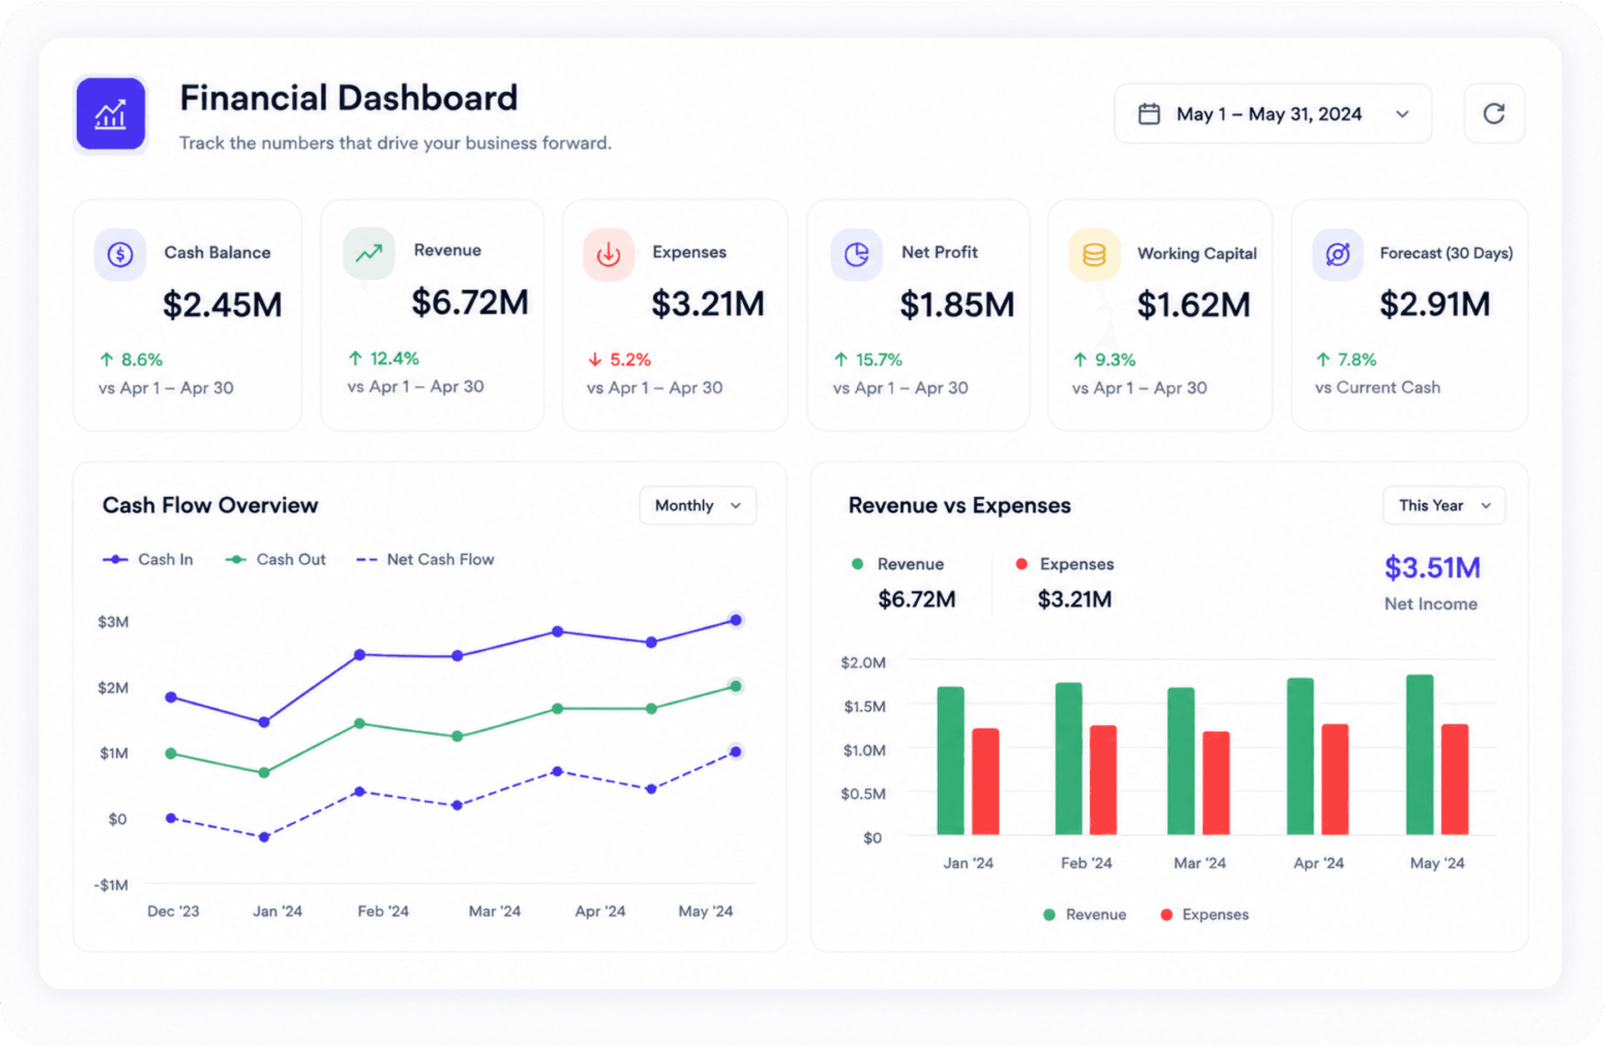Click the Expenses download-arrow icon
The width and height of the screenshot is (1605, 1046).
click(609, 254)
